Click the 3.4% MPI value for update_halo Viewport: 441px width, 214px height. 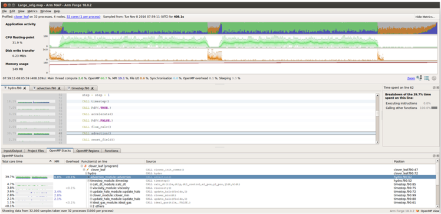coord(57,192)
